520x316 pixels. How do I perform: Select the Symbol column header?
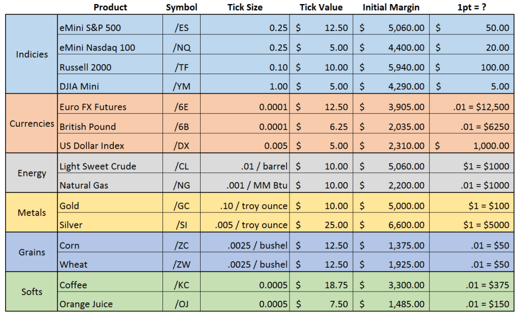pos(181,7)
